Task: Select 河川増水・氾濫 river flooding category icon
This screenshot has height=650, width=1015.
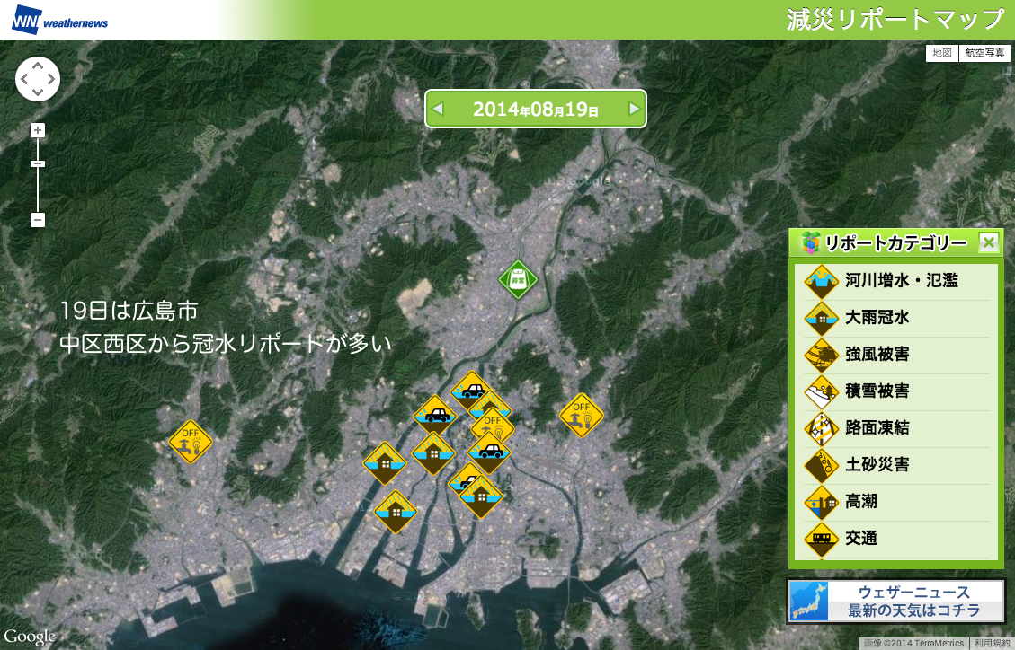Action: point(822,282)
